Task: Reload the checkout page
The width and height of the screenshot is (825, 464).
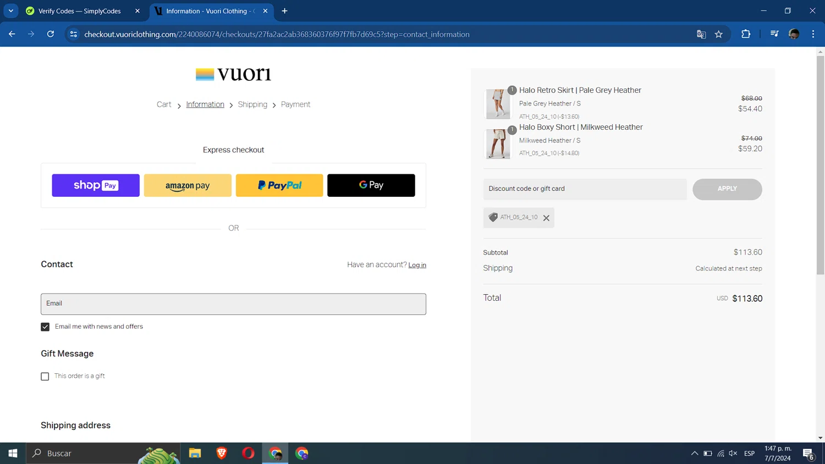Action: (51, 34)
